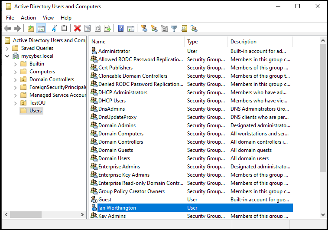Create a new user with the toolbar icon
Screen dimensions: 328x230
click(144, 28)
